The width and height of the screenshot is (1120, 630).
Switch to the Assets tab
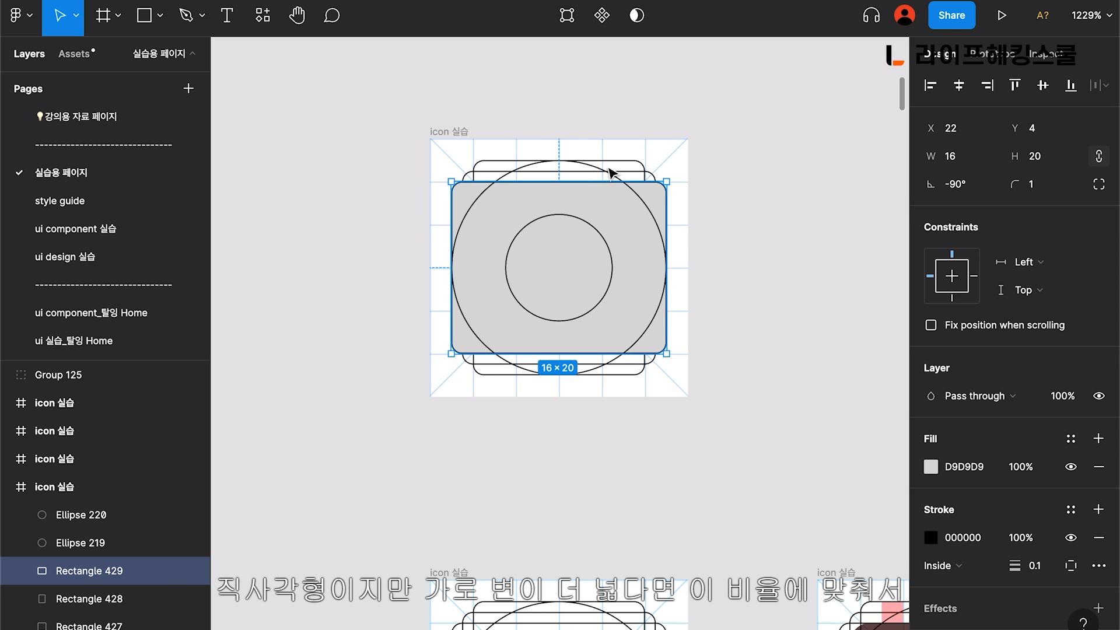click(x=75, y=54)
